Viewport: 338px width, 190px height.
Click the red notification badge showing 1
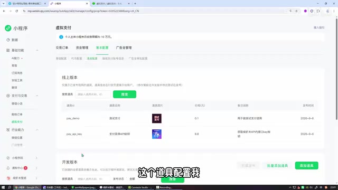click(x=25, y=168)
